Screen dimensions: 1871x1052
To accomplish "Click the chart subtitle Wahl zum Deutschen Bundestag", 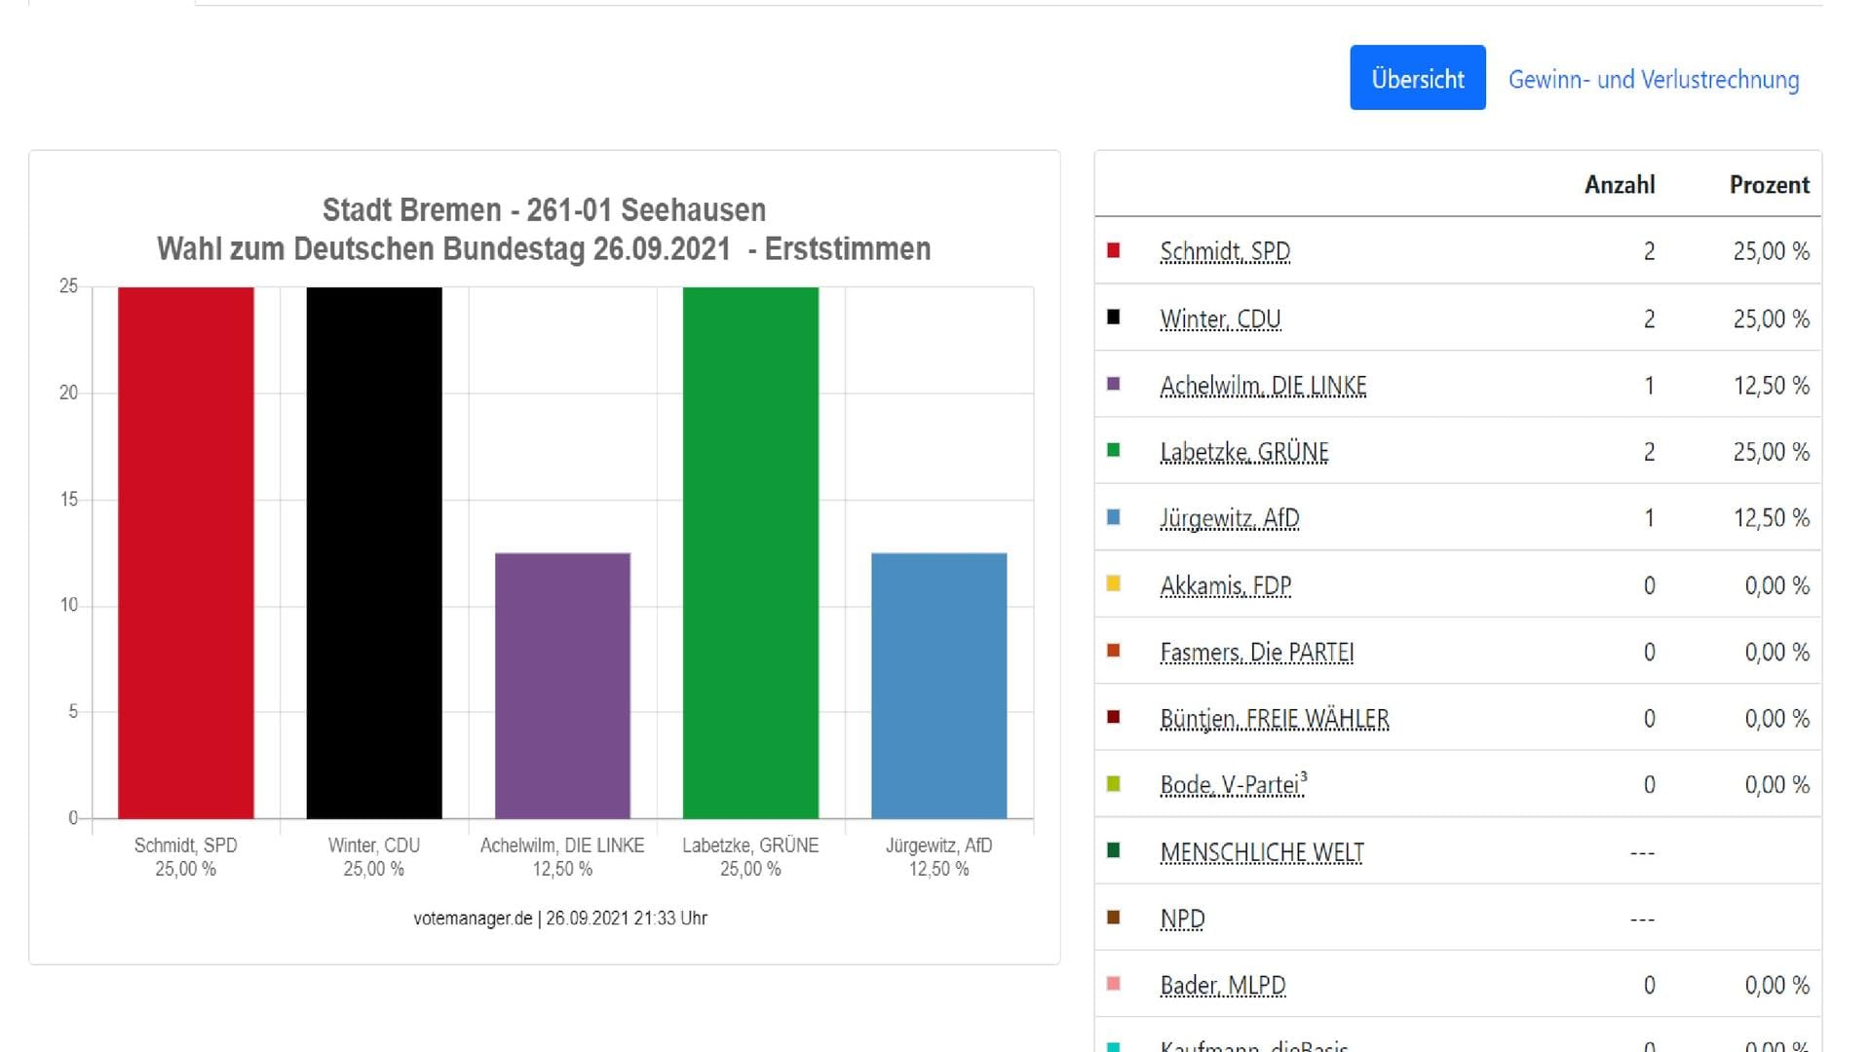I will click(x=544, y=248).
